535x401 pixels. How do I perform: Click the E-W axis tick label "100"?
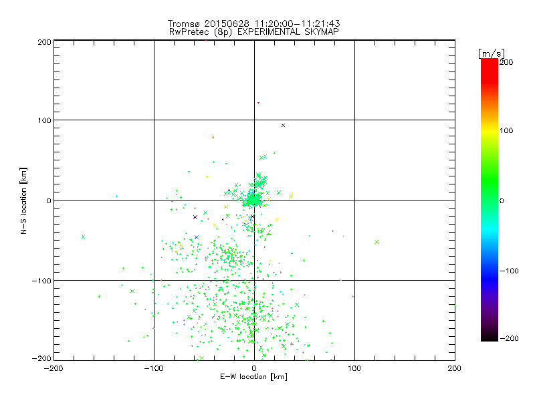click(354, 368)
